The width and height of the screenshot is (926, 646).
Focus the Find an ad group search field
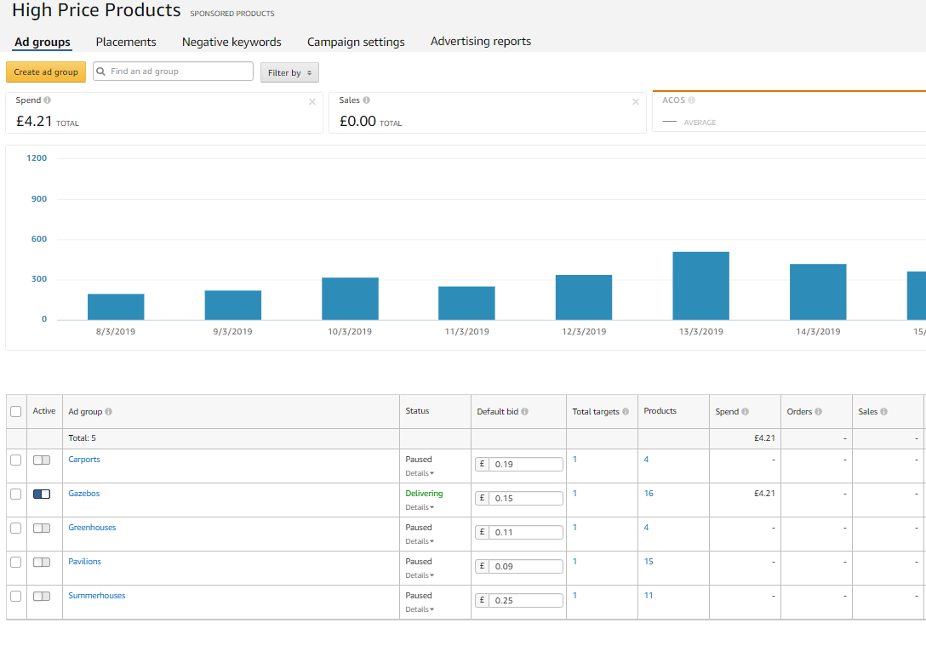click(173, 71)
